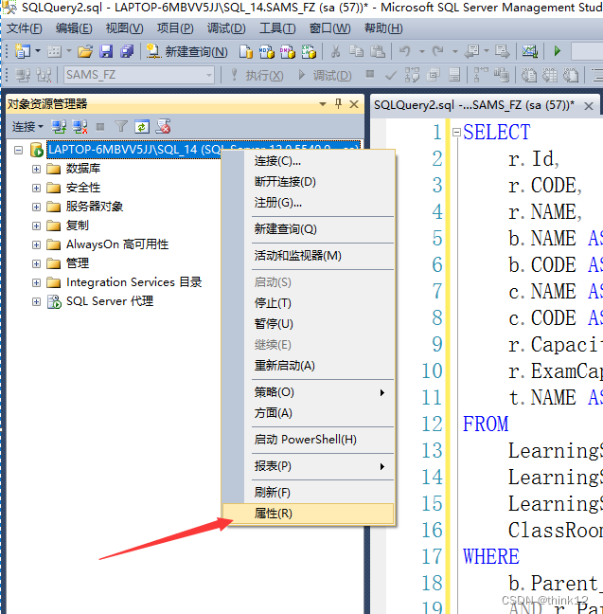Expand the Integration Services 目录 folder
The width and height of the screenshot is (603, 614).
click(36, 282)
